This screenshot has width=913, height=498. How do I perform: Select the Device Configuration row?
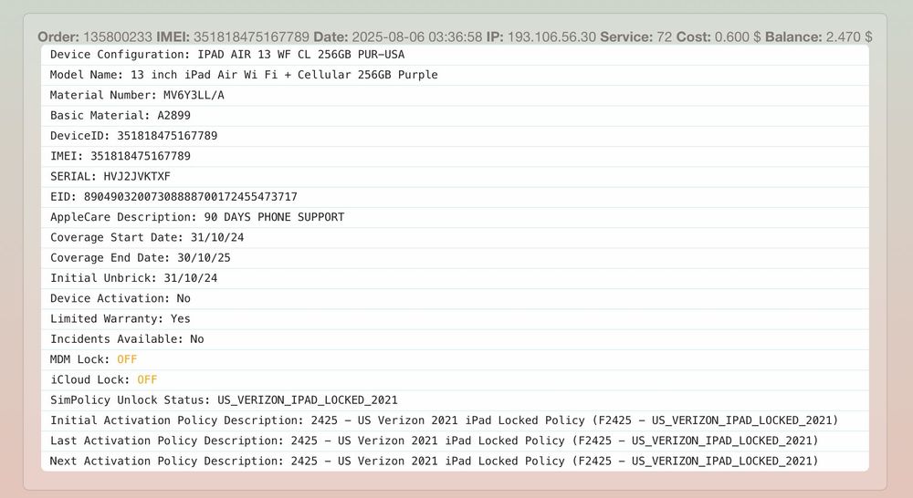227,55
